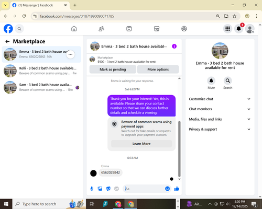Open the Marketplace storefront icon

coord(157,29)
